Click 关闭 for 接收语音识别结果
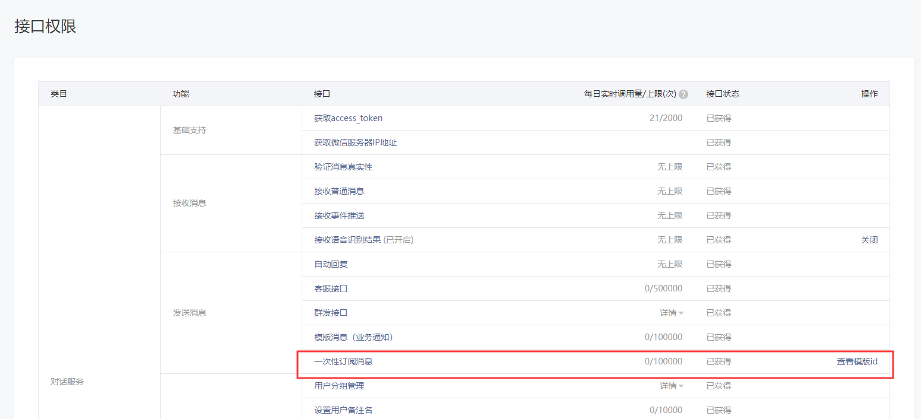Viewport: 921px width, 419px height. click(869, 240)
